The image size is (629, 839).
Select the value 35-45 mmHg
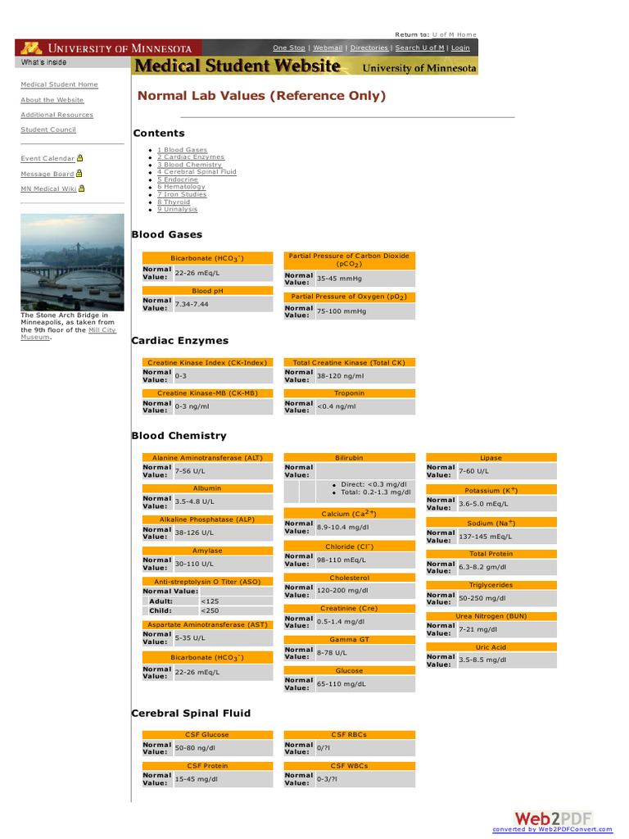pyautogui.click(x=340, y=279)
